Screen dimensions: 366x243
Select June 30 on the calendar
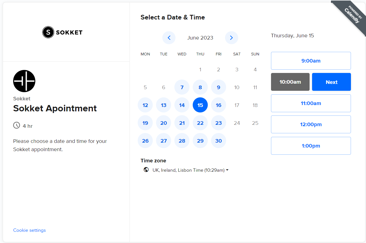(218, 141)
